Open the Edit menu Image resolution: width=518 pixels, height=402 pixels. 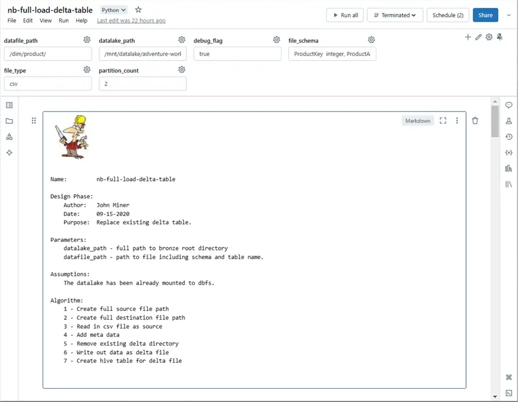[28, 21]
